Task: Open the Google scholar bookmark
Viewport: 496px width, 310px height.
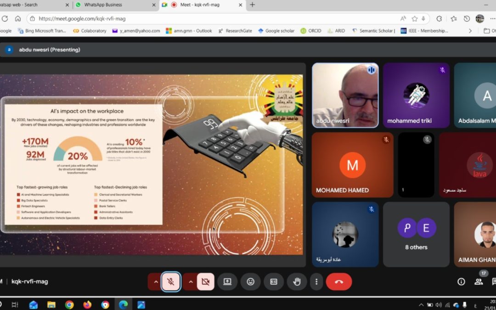Action: point(276,31)
